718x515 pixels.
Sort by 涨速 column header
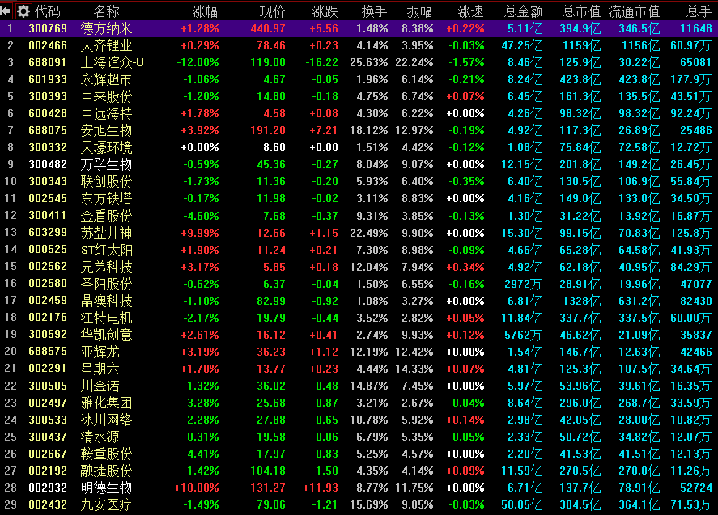[x=471, y=11]
